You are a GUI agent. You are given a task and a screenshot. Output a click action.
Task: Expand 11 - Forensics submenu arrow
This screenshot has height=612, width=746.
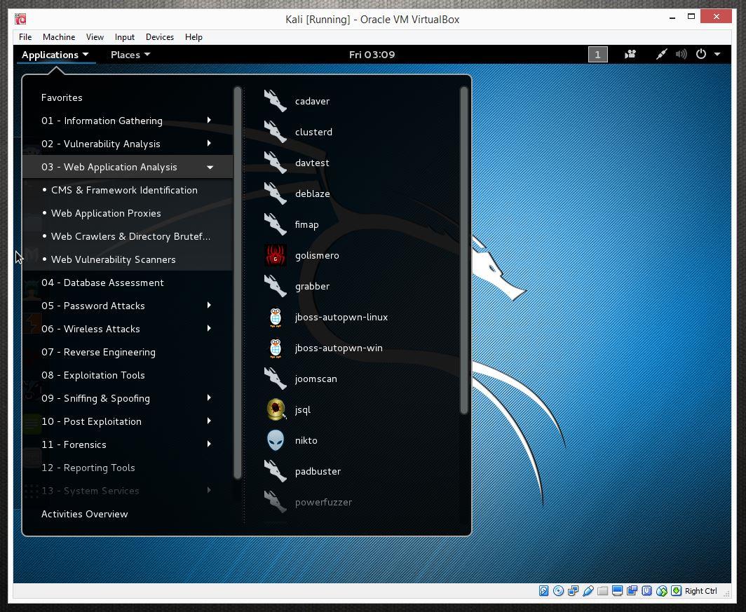point(209,444)
